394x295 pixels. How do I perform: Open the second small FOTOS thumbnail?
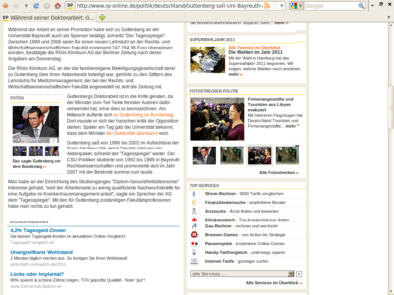pyautogui.click(x=36, y=151)
